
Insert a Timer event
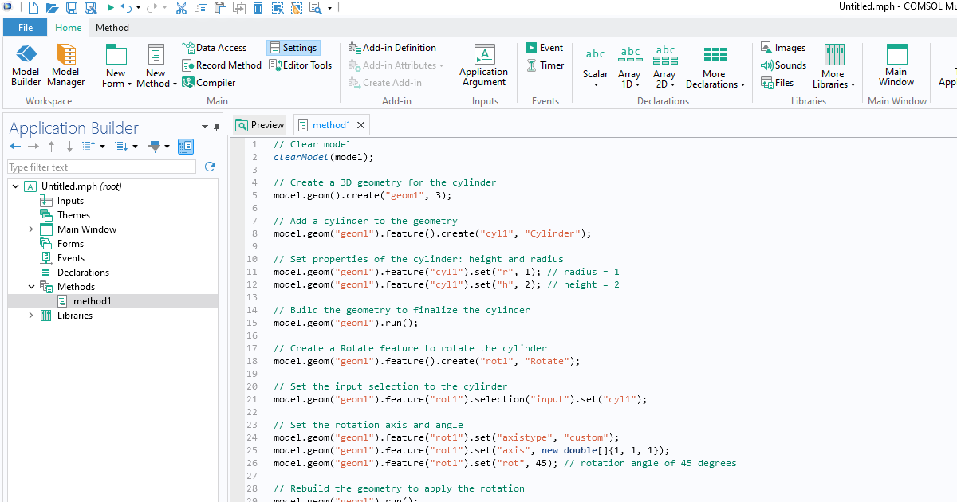[545, 65]
